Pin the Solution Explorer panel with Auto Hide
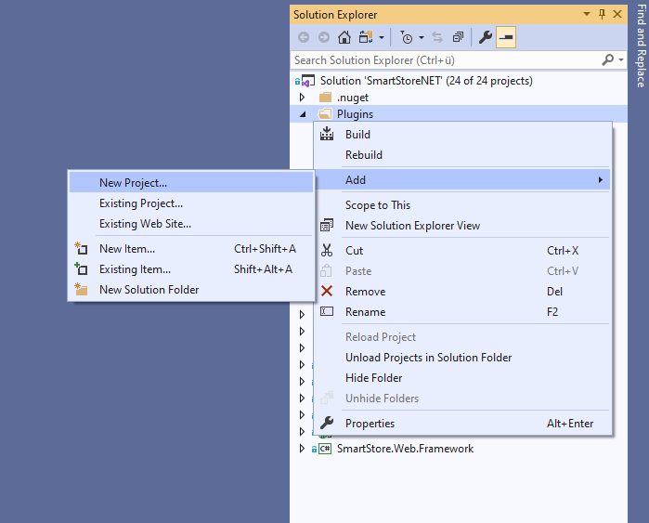This screenshot has width=649, height=523. (602, 14)
